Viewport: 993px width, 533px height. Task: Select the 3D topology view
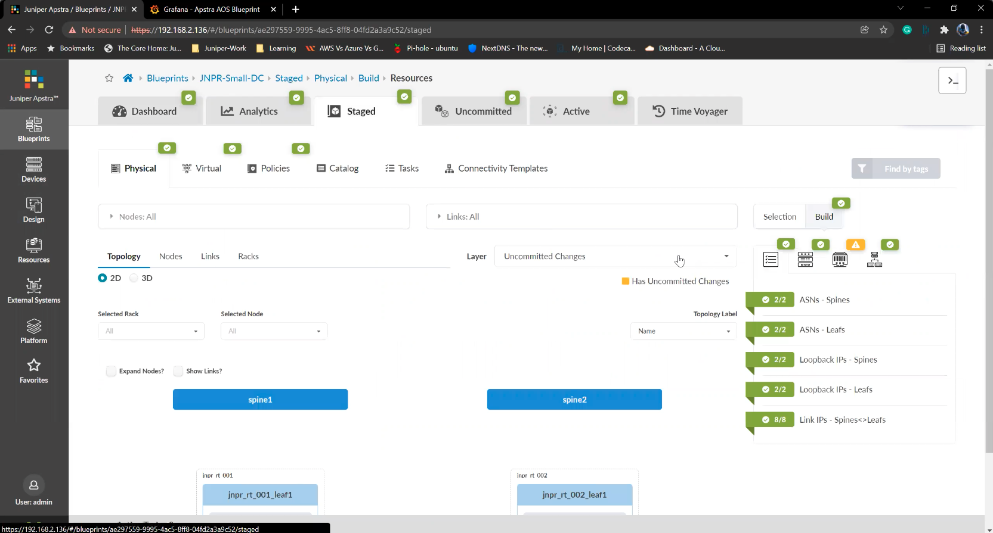coord(134,278)
